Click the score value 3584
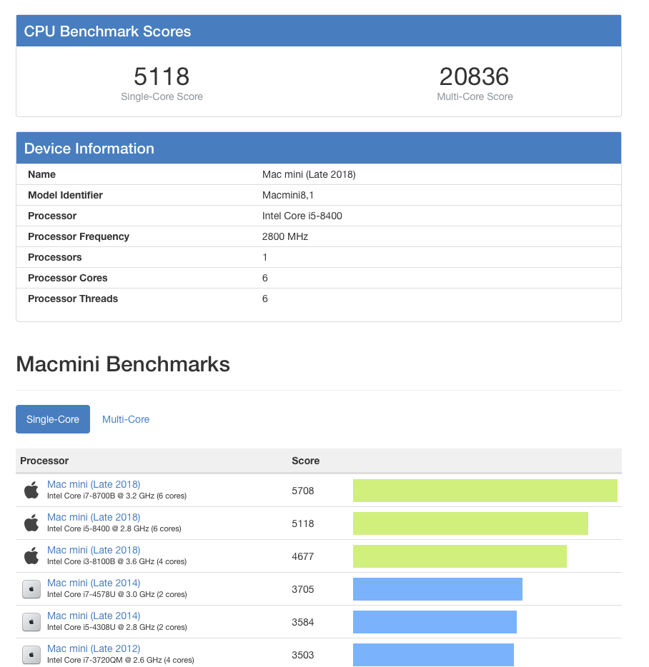This screenshot has height=667, width=649. pyautogui.click(x=303, y=622)
